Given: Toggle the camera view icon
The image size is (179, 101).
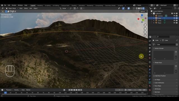Looking at the screenshot, I should [x=145, y=32].
